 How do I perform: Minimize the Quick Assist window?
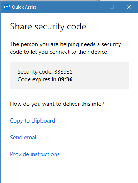pos(95,7)
